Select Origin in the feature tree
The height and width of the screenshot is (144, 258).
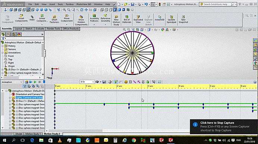(x=11, y=66)
